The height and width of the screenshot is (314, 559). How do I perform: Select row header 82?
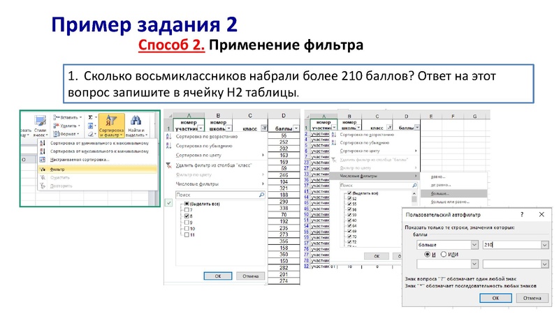click(x=306, y=267)
